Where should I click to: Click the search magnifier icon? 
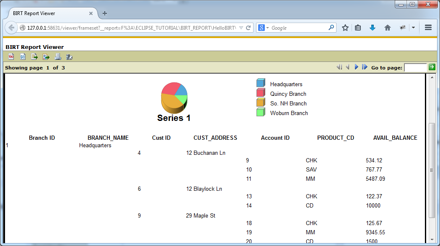(331, 28)
